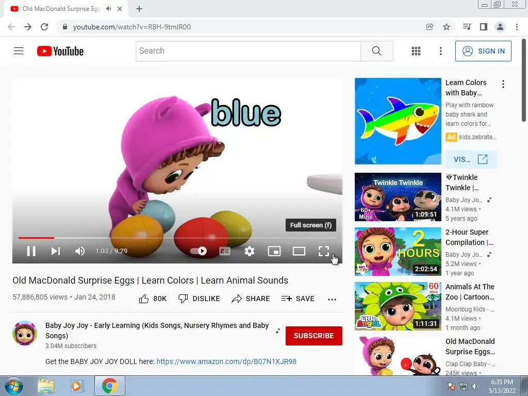Play the Twinkle Twinkle video thumbnail

click(x=398, y=197)
